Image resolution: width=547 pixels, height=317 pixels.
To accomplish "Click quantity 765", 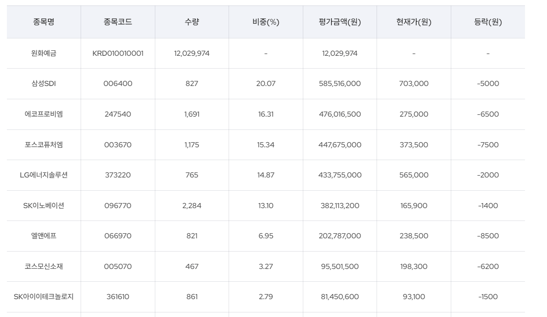I will (192, 175).
